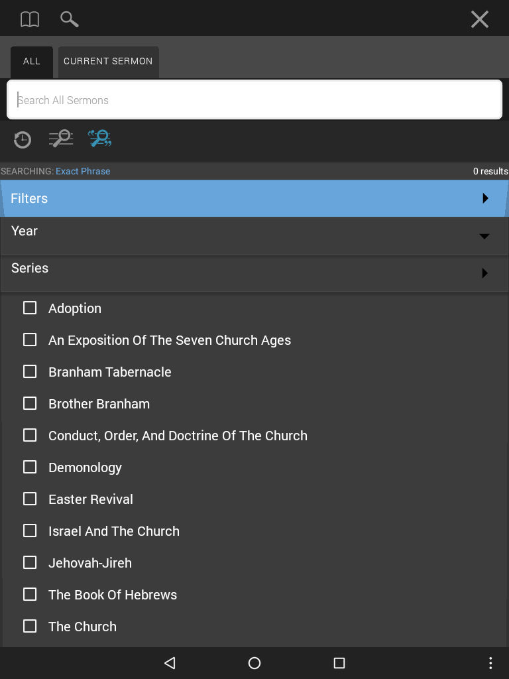Enable the Demonology series filter
The height and width of the screenshot is (679, 509).
(30, 467)
